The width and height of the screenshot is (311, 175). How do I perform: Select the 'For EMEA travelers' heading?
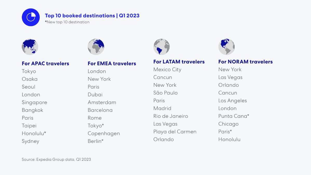pos(112,63)
